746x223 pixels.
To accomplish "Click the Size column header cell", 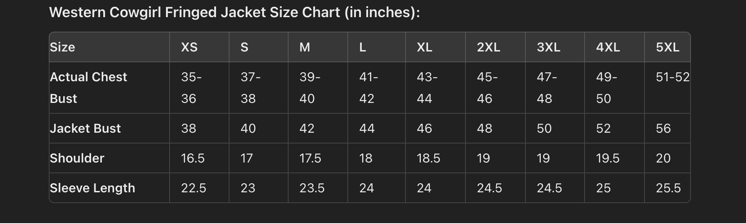I will pyautogui.click(x=62, y=47).
